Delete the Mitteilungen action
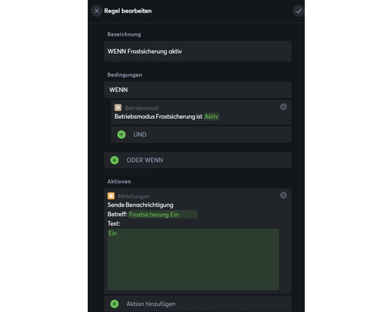The height and width of the screenshot is (312, 392). tap(283, 195)
